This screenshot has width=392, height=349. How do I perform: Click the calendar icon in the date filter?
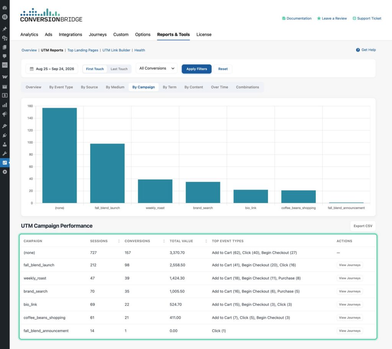click(x=31, y=69)
